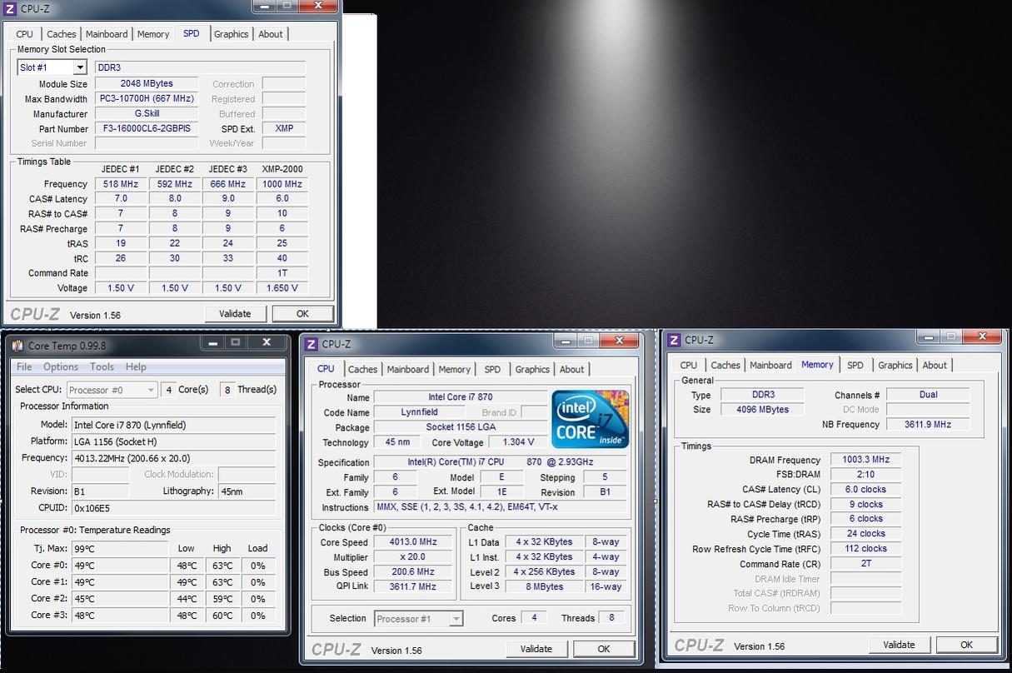Viewport: 1012px width, 673px height.
Task: Click Validate in the SPD window
Action: 235,314
